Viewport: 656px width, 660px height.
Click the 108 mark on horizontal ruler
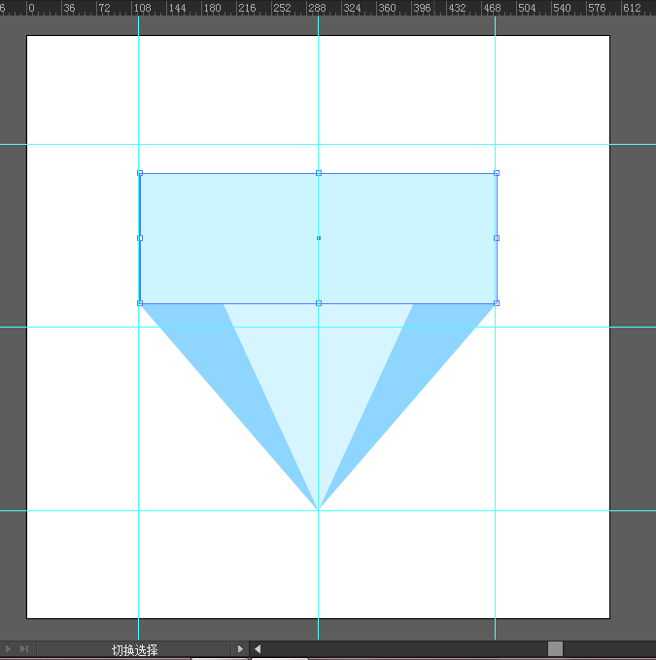coord(142,8)
